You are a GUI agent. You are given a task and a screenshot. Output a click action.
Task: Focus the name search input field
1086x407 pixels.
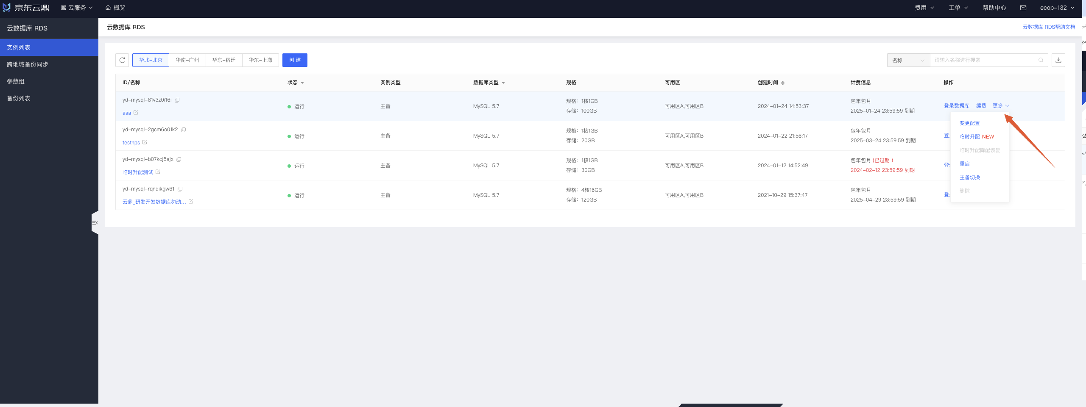click(x=984, y=60)
